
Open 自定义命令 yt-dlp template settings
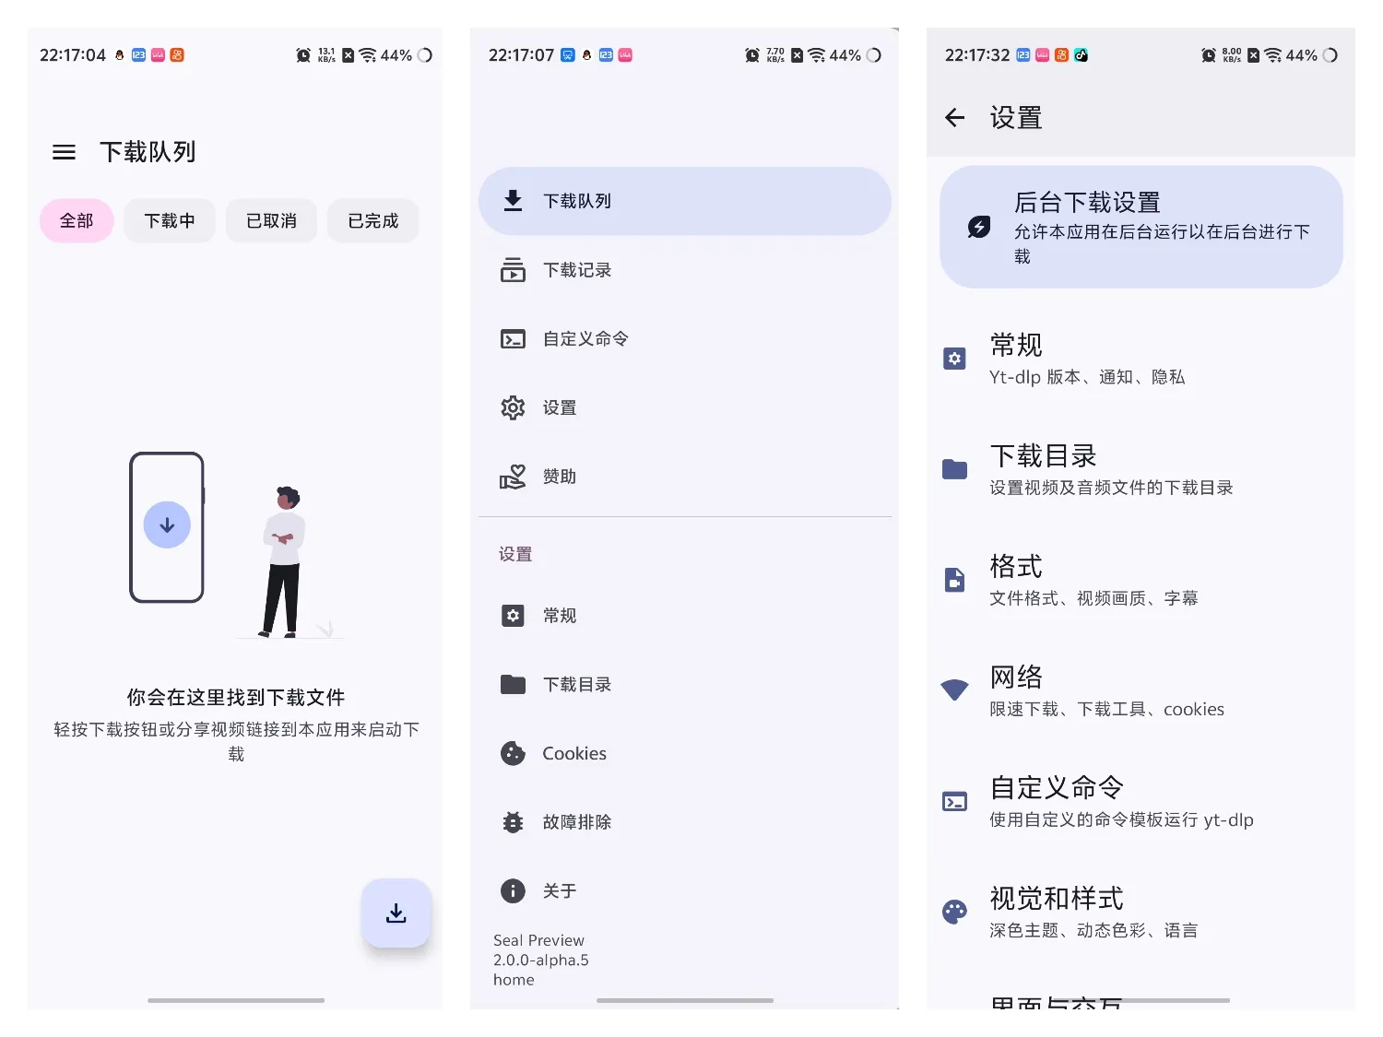pyautogui.click(x=1141, y=801)
